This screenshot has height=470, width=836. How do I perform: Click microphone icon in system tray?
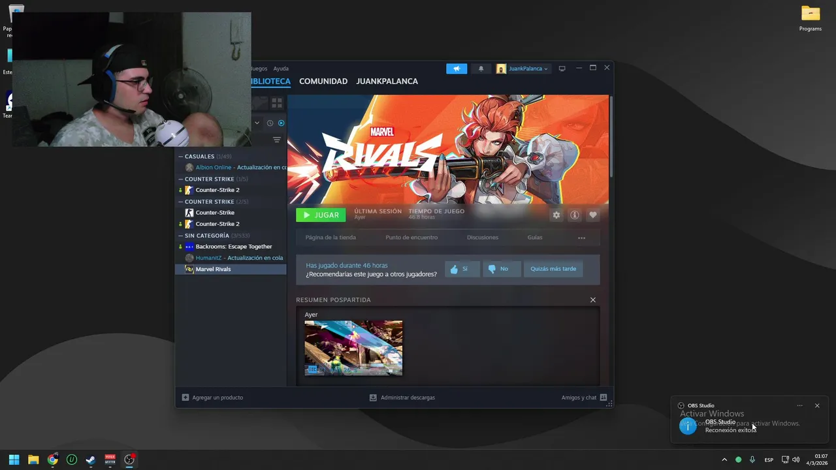click(752, 460)
